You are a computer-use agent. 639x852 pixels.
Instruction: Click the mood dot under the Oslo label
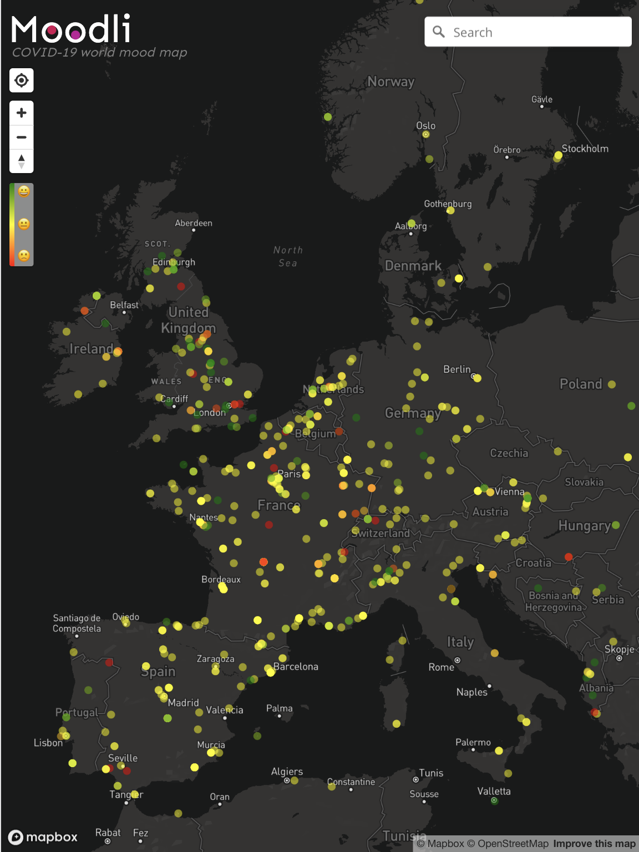[x=426, y=134]
